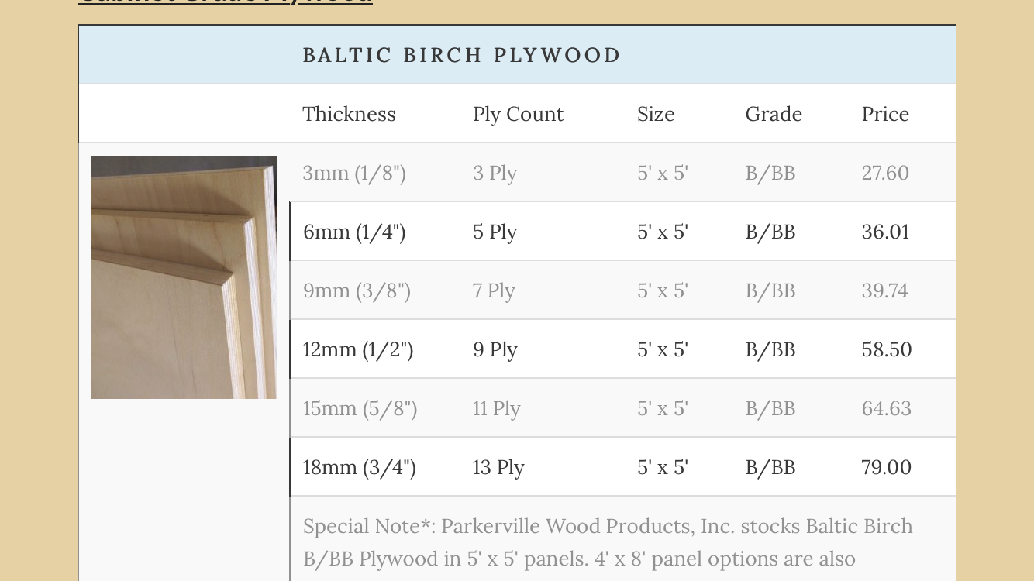The width and height of the screenshot is (1034, 581).
Task: Click the 9mm (3/8") thickness cell
Action: click(357, 290)
